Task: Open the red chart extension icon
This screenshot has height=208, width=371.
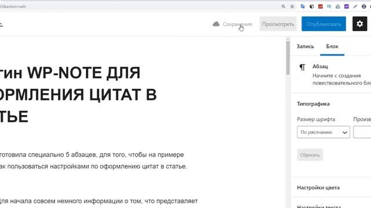Action: [321, 6]
